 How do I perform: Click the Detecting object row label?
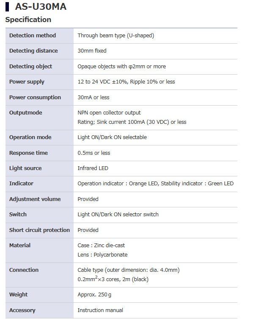pos(30,66)
